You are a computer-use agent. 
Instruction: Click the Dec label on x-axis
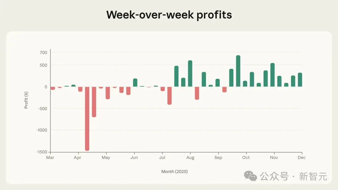point(302,157)
